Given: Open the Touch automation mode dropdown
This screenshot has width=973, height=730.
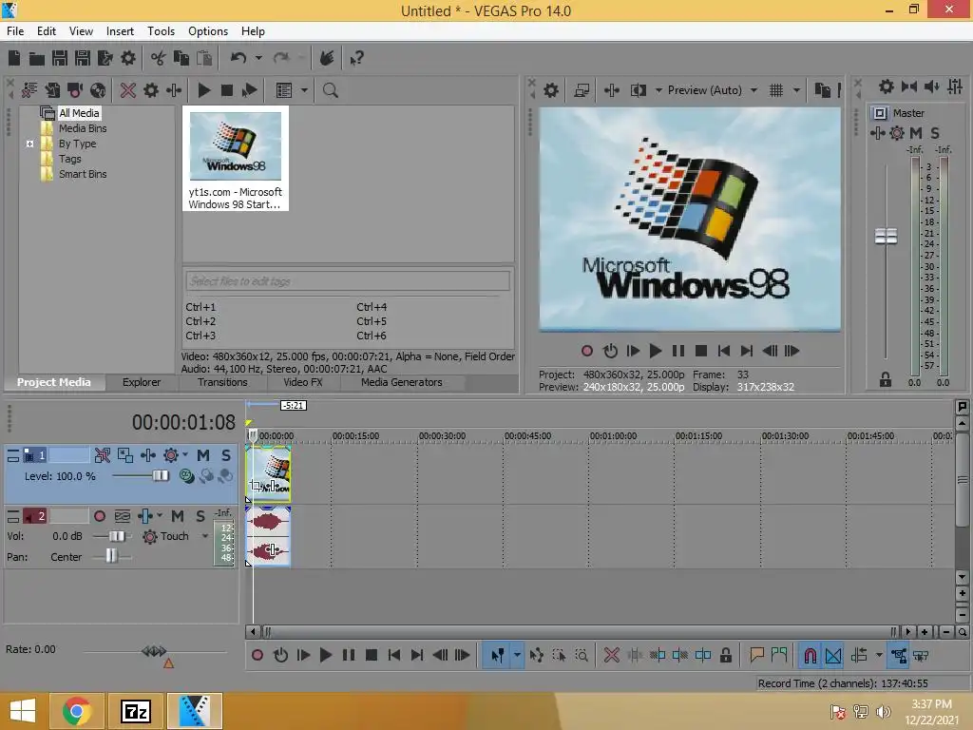Looking at the screenshot, I should pos(205,536).
